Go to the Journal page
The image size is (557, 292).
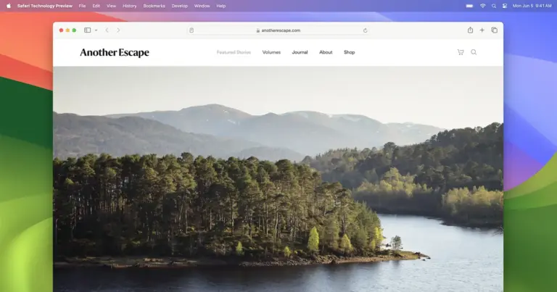[x=300, y=52]
